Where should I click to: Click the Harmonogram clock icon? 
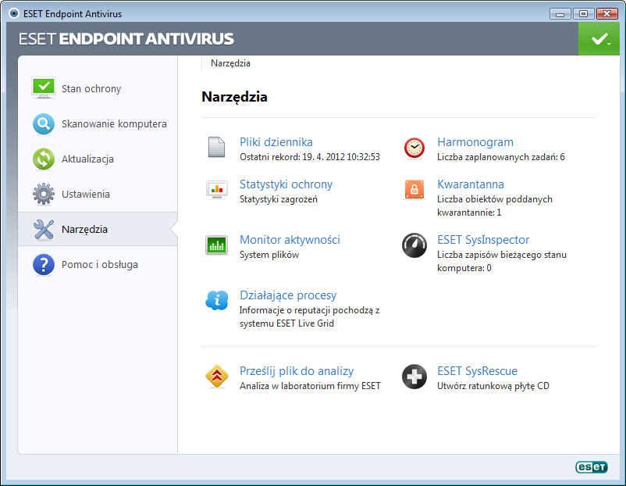pyautogui.click(x=414, y=148)
